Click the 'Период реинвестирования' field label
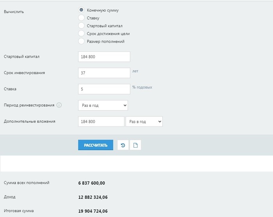The image size is (273, 217). click(29, 105)
